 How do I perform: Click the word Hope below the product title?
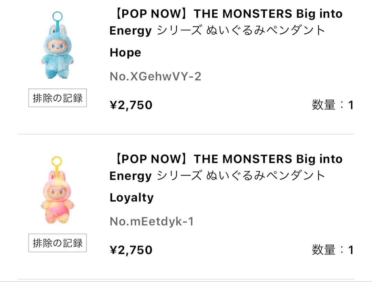point(124,53)
